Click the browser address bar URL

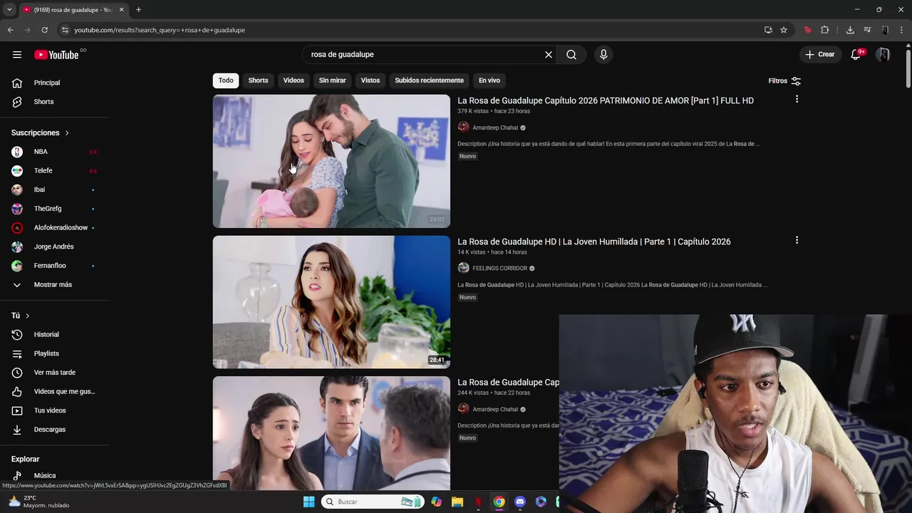click(160, 30)
